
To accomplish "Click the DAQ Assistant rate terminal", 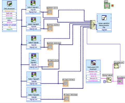I will (9, 27).
